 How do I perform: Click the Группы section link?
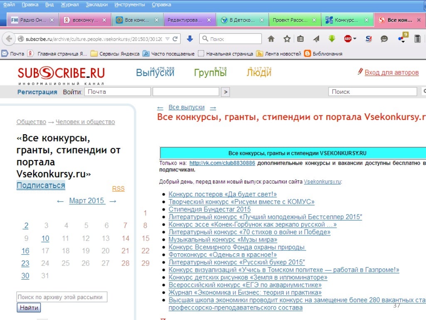tap(210, 72)
